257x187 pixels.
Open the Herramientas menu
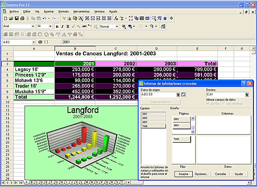[x=81, y=11]
